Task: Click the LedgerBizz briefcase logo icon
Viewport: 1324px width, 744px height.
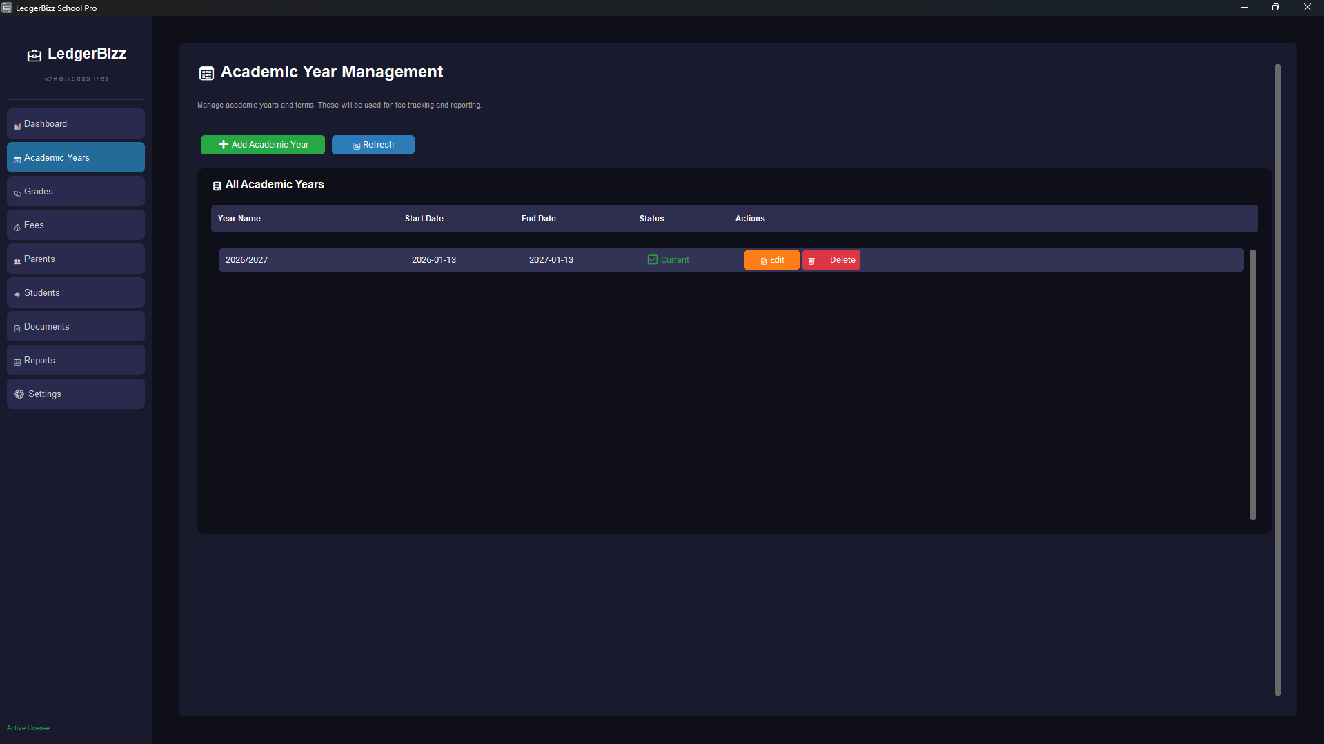Action: click(x=34, y=55)
